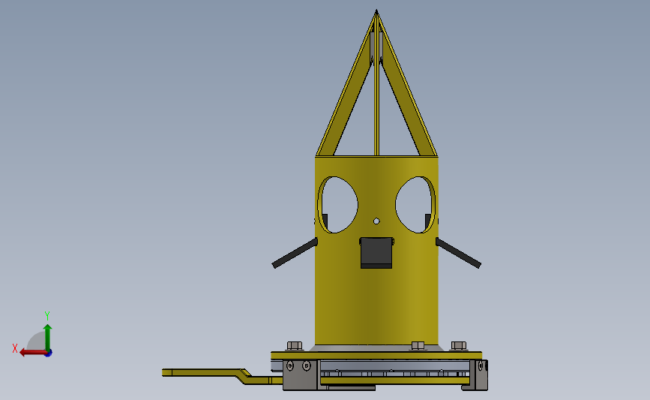The image size is (650, 400).
Task: Select the hex bolt left of the cylinder base
Action: 295,346
